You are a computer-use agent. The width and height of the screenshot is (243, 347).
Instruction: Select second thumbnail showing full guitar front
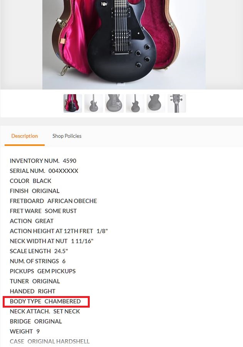click(94, 103)
